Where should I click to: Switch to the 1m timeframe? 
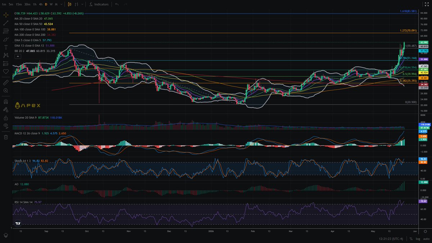(4, 4)
